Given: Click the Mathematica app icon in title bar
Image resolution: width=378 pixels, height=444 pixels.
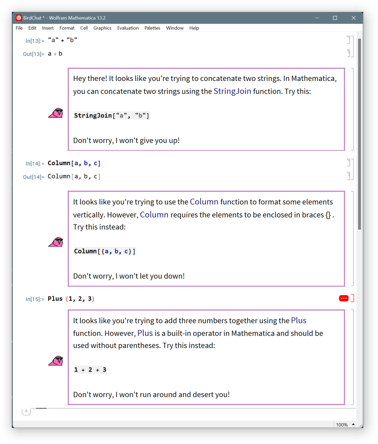Looking at the screenshot, I should click(x=19, y=18).
